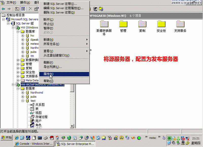Open the 复制 folder in the right pane
This screenshot has width=203, height=147.
(x=142, y=26)
